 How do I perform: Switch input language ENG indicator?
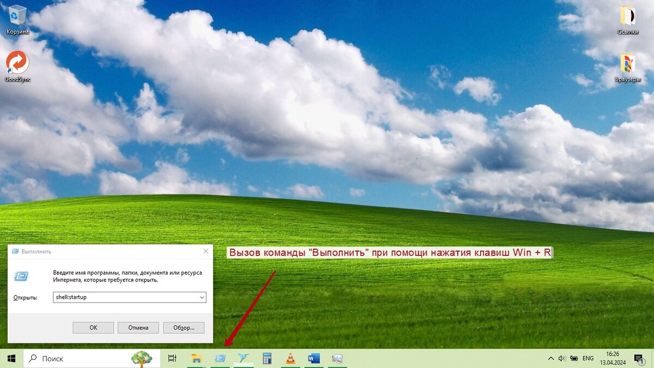point(588,358)
